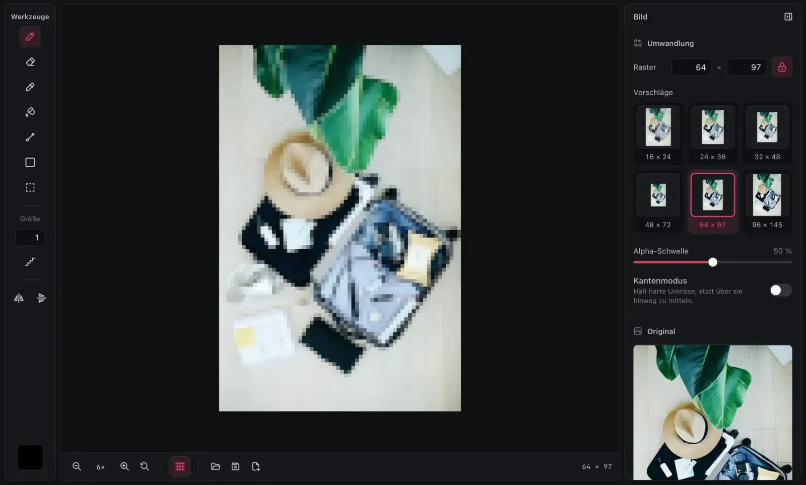Viewport: 806px width, 485px height.
Task: Choose the 24 × 36 raster suggestion
Action: tap(713, 134)
